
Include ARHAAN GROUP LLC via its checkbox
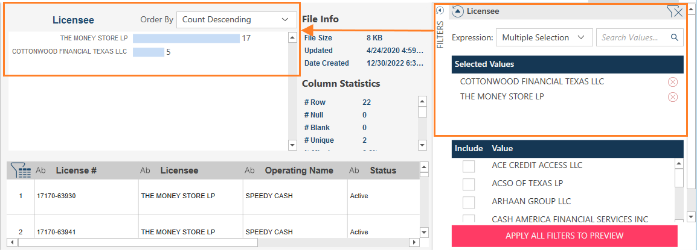pyautogui.click(x=469, y=202)
